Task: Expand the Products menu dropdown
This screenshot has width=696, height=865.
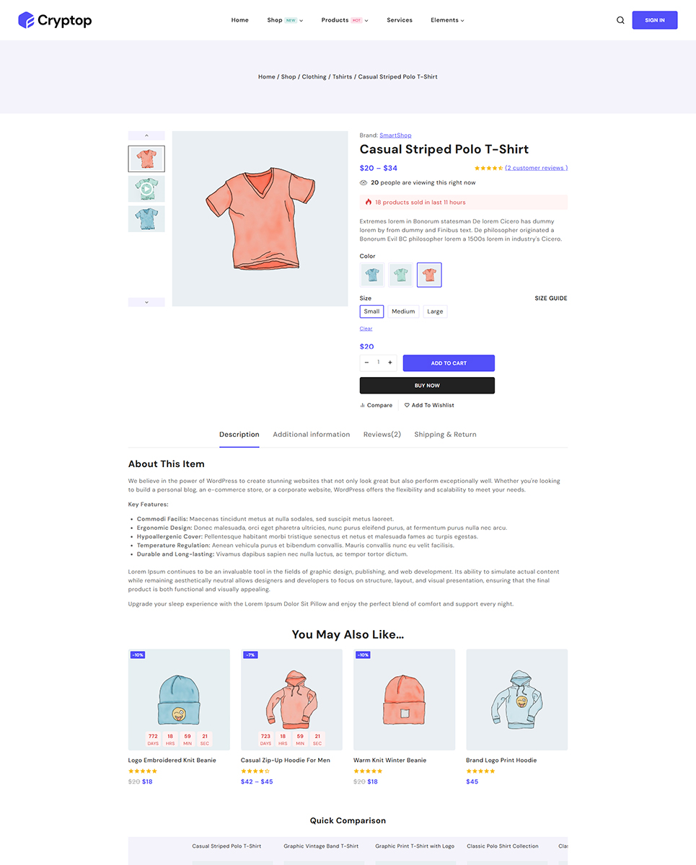Action: coord(345,20)
